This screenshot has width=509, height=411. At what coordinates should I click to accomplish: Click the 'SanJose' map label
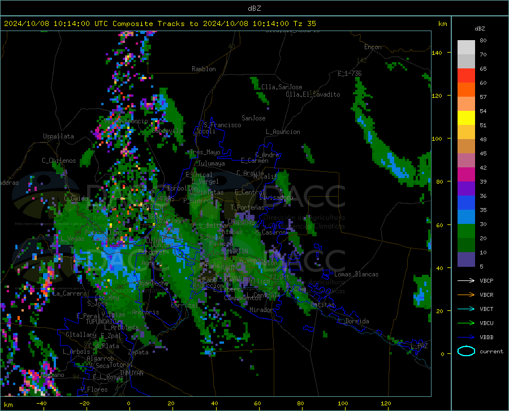click(253, 118)
